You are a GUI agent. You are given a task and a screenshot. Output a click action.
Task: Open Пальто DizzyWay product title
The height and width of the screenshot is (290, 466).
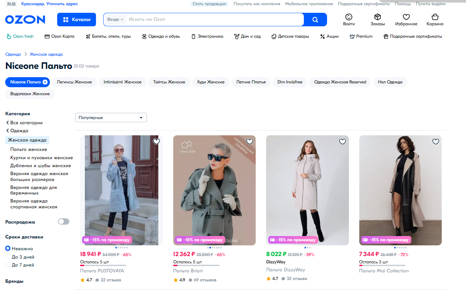[285, 270]
